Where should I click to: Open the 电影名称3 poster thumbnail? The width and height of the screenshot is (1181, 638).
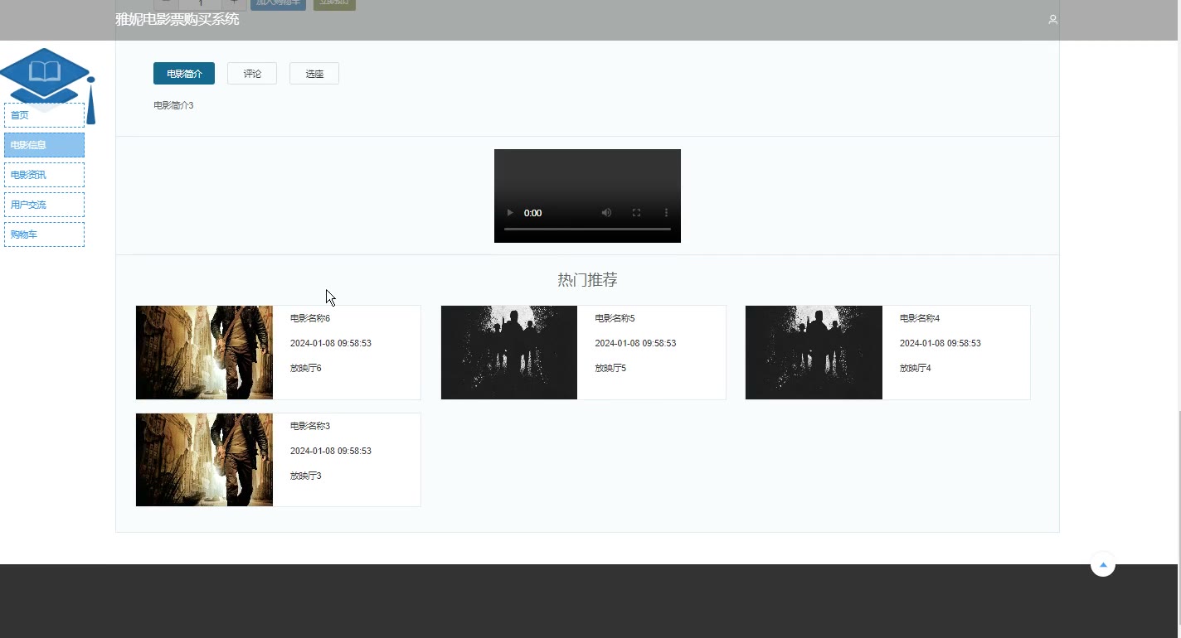(204, 460)
